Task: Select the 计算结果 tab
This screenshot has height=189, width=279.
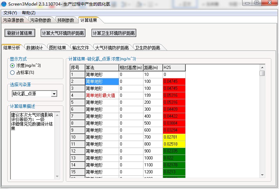Action: [89, 20]
